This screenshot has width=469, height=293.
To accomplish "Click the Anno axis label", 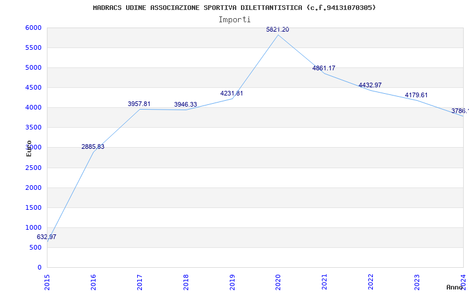I will point(456,287).
